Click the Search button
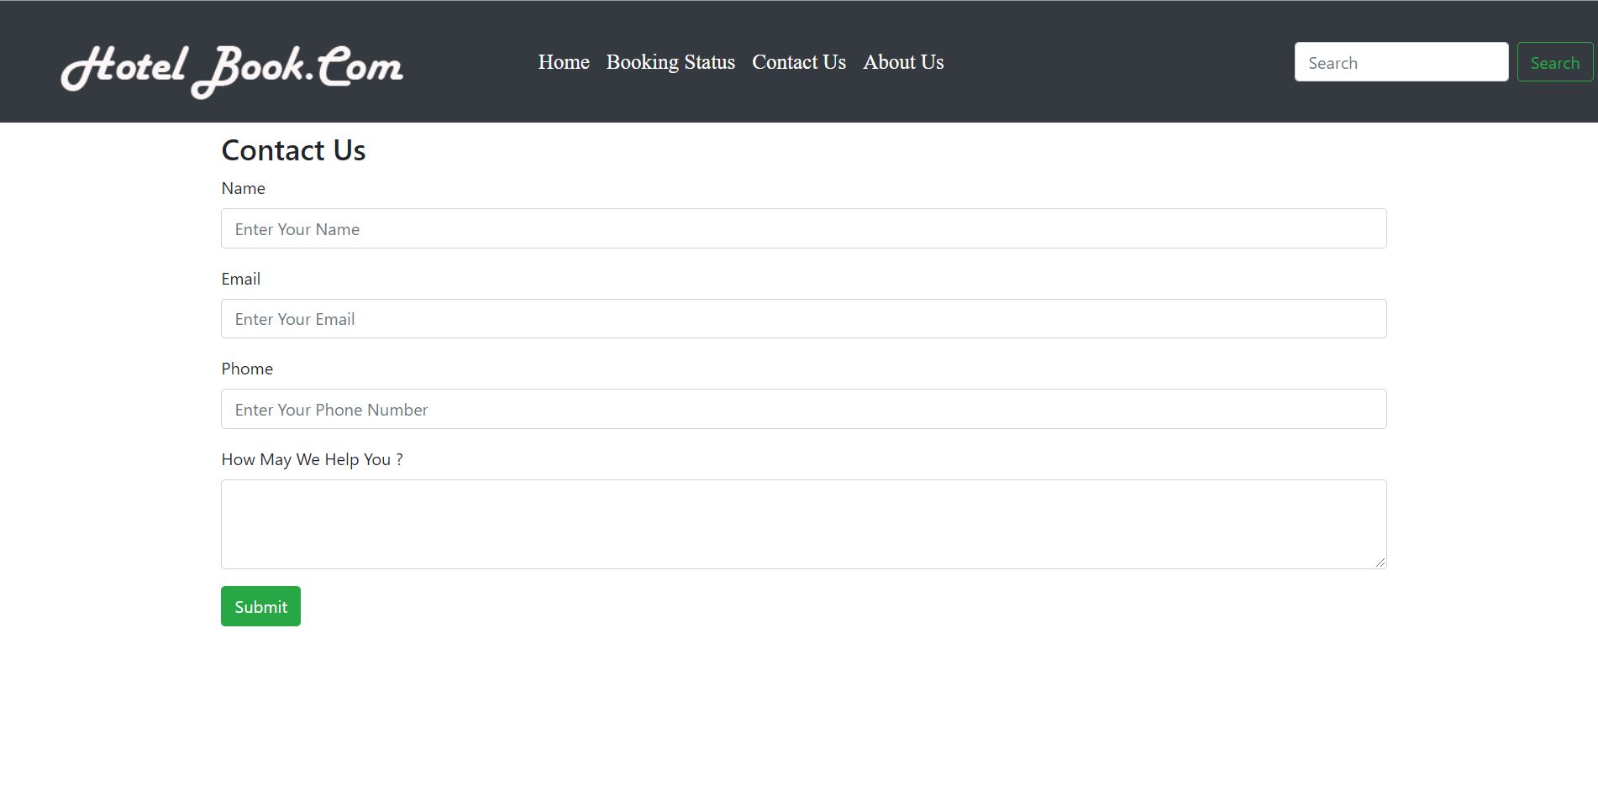The height and width of the screenshot is (785, 1598). [1555, 61]
